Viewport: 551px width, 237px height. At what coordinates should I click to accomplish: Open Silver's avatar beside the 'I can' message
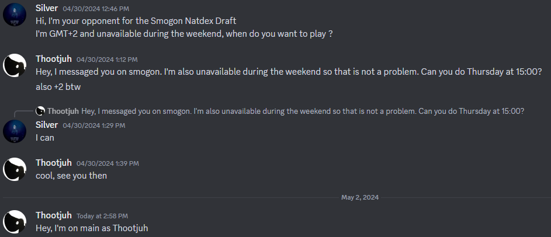(15, 131)
